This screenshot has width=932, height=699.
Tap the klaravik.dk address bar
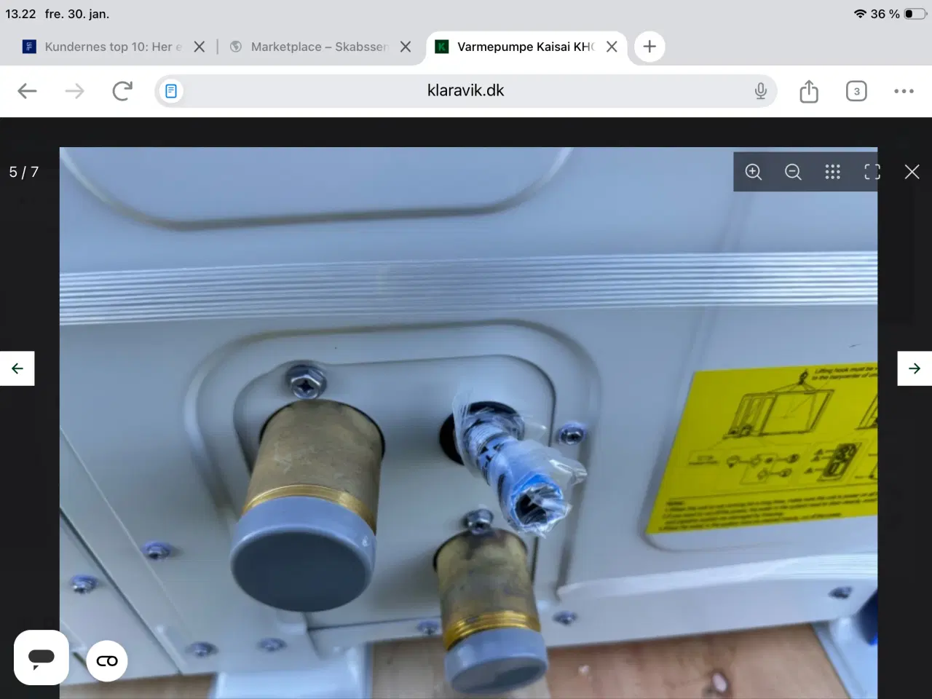(x=466, y=90)
